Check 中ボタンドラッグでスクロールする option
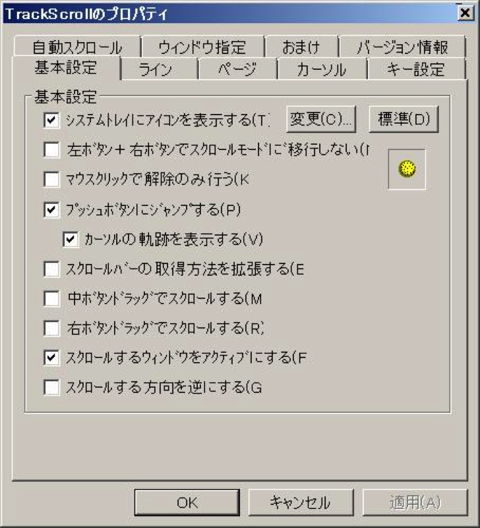Screen dimensions: 480x528 point(51,299)
